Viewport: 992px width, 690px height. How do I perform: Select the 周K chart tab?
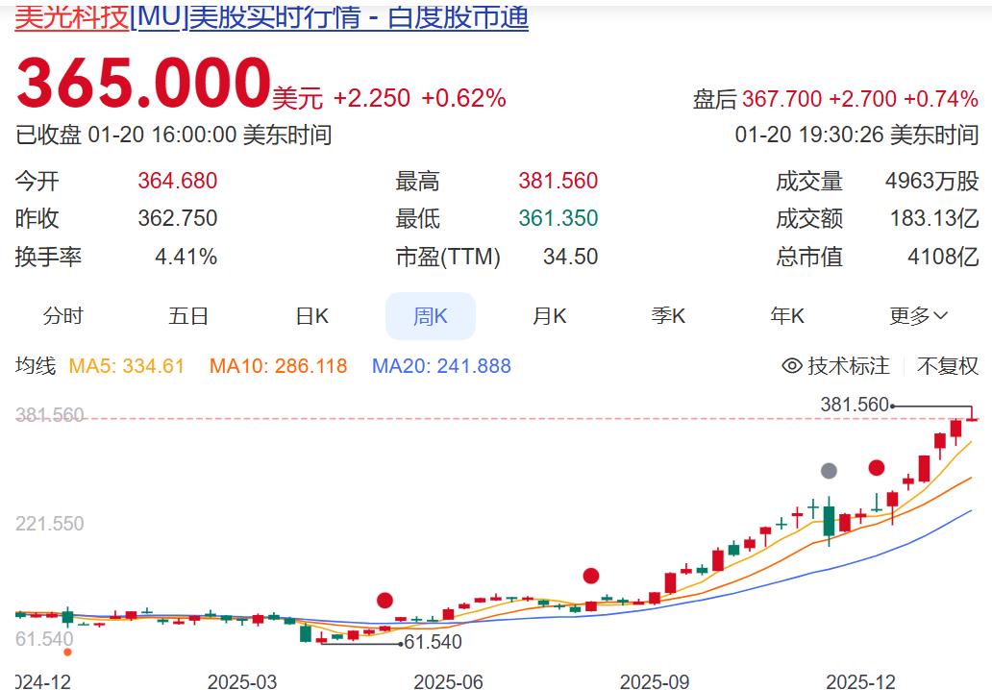tap(431, 315)
